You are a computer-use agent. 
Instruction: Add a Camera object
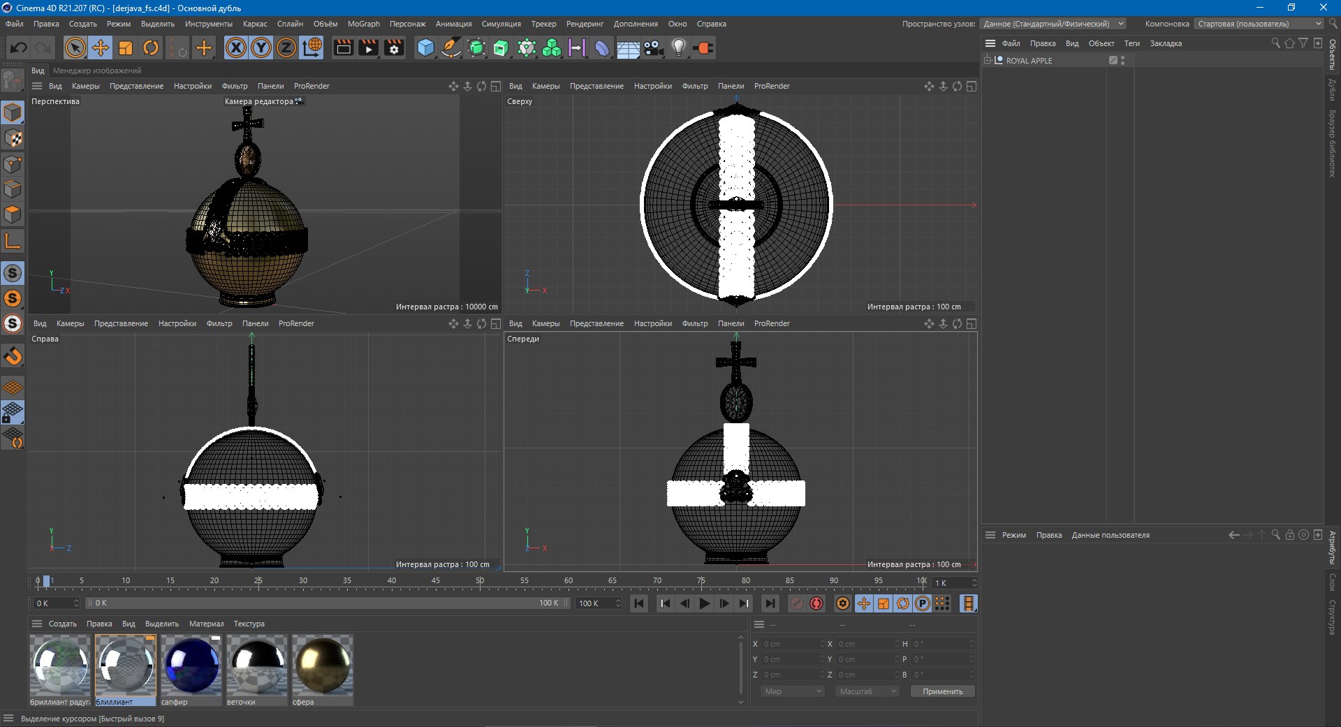tap(654, 47)
